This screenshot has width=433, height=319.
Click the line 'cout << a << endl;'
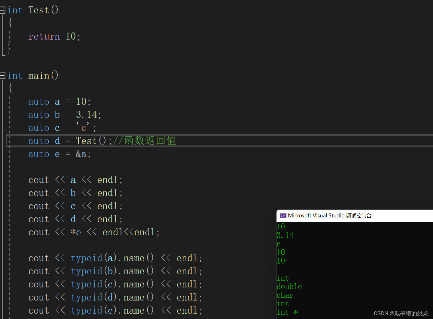(x=75, y=180)
